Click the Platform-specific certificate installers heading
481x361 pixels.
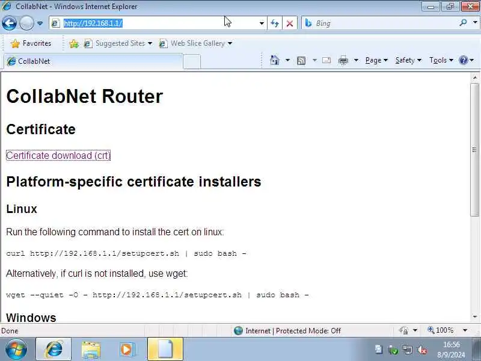coord(133,182)
